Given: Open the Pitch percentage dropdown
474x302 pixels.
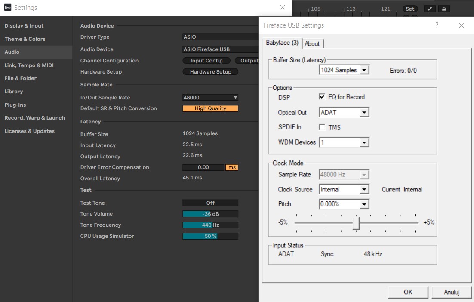Looking at the screenshot, I should (344, 204).
